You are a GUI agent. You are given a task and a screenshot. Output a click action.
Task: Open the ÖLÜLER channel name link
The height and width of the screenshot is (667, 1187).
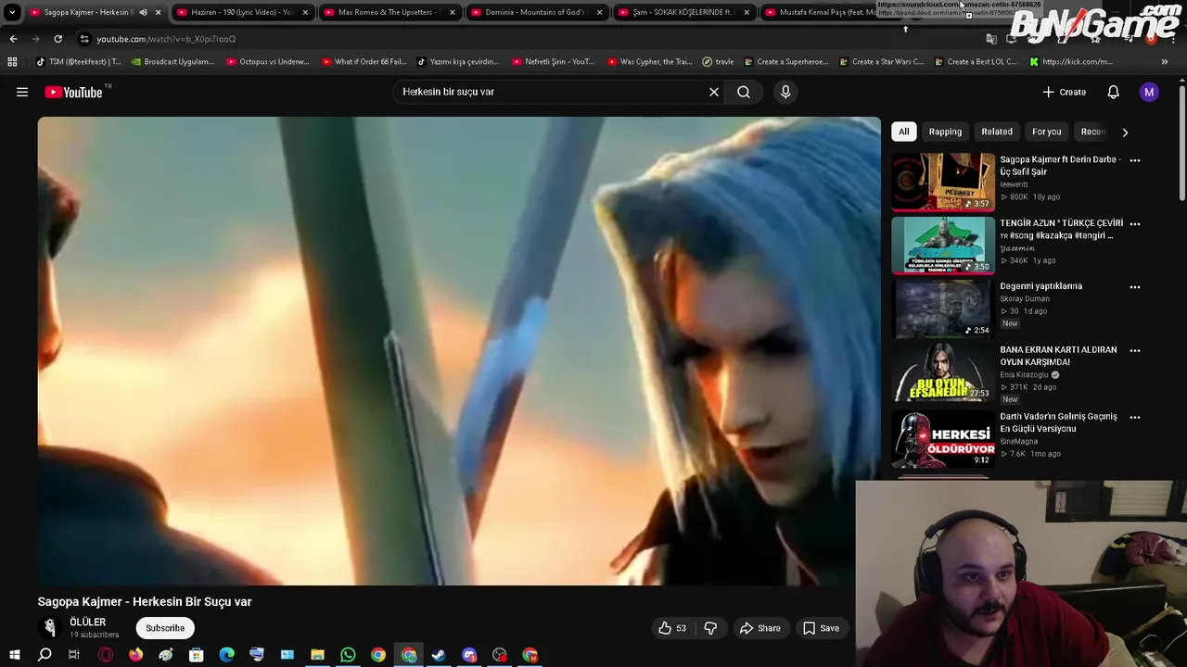pyautogui.click(x=88, y=623)
